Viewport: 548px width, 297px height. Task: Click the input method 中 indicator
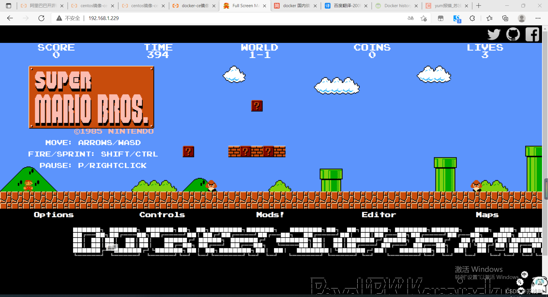525,274
